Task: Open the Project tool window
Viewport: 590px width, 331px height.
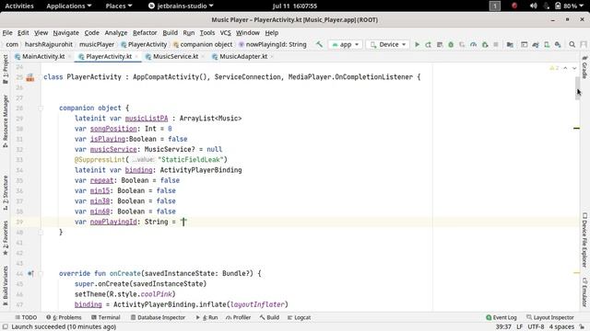Action: 6,69
